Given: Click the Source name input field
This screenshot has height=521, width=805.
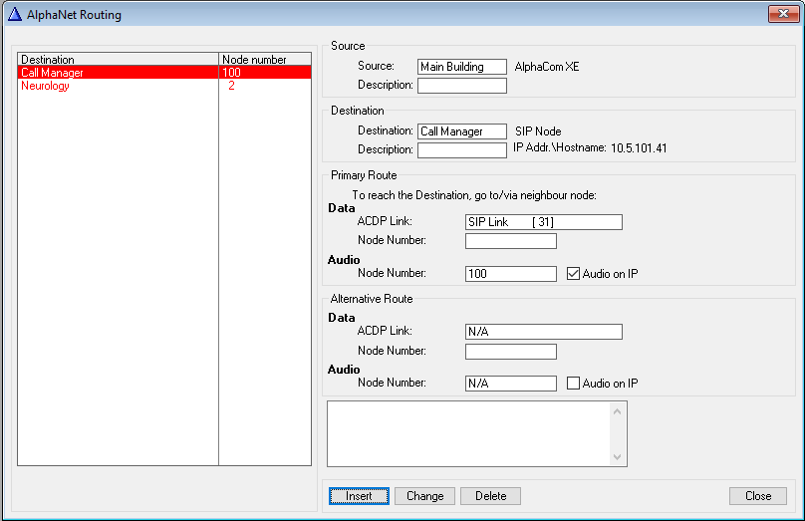Looking at the screenshot, I should pyautogui.click(x=462, y=67).
